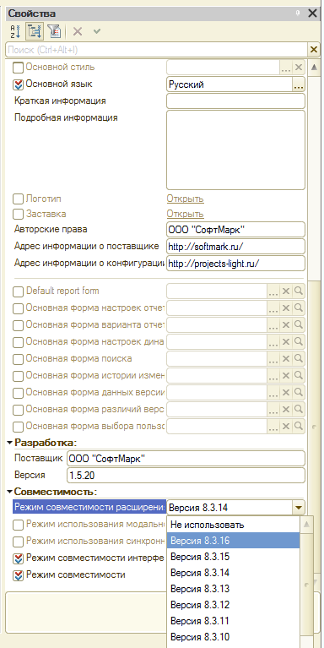Image resolution: width=324 pixels, height=648 pixels.
Task: Choose a form for Основная форма варианта отчета
Action: (x=273, y=325)
